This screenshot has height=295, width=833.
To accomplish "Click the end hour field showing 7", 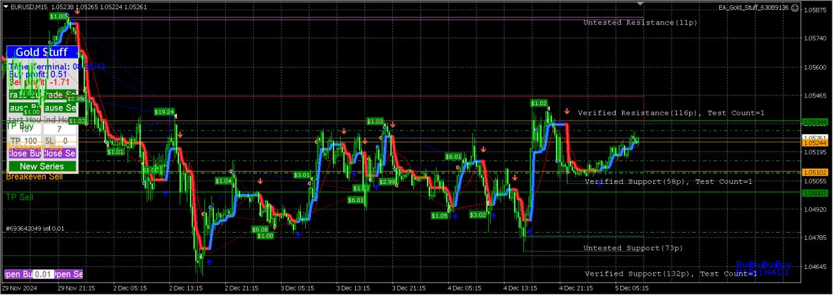I will tap(61, 129).
